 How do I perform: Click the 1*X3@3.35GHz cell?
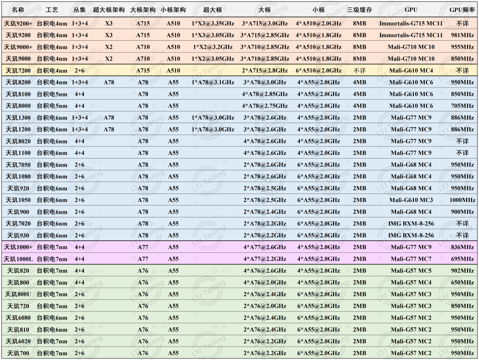coord(213,23)
